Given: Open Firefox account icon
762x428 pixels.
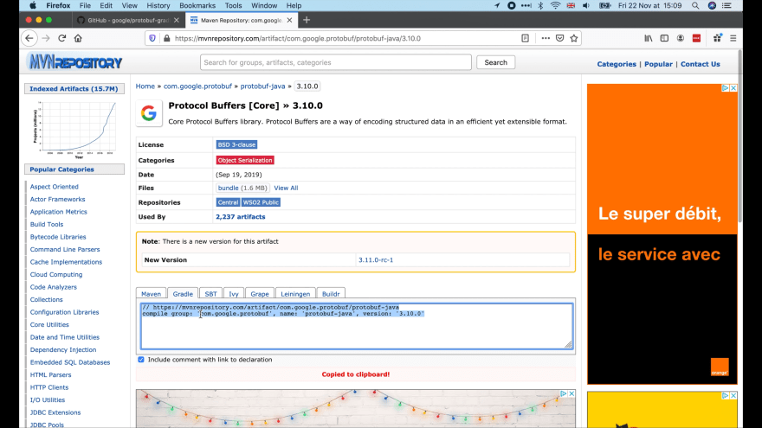Looking at the screenshot, I should coord(681,38).
